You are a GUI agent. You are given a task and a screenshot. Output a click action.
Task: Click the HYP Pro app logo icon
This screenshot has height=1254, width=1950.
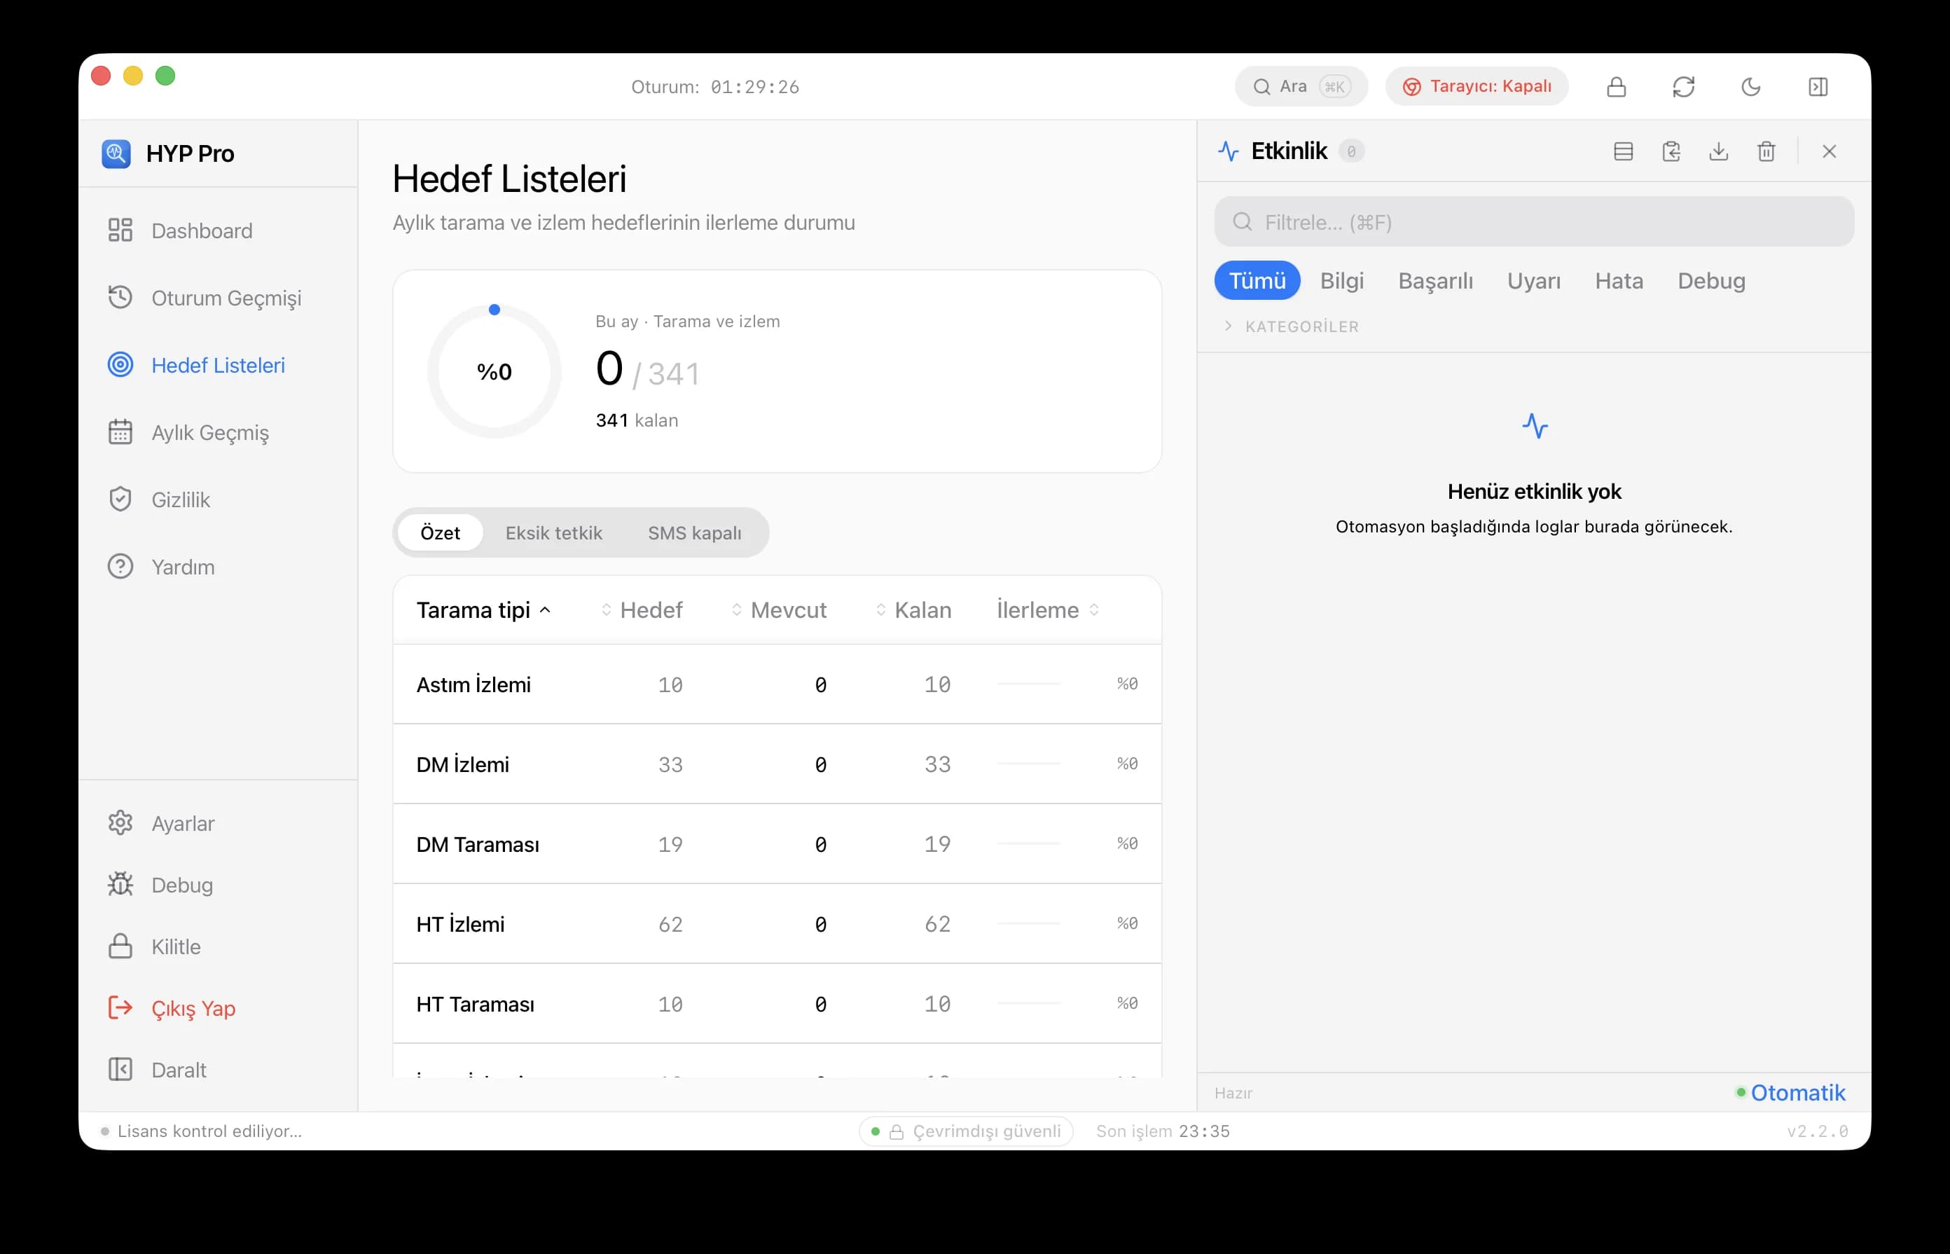[116, 153]
